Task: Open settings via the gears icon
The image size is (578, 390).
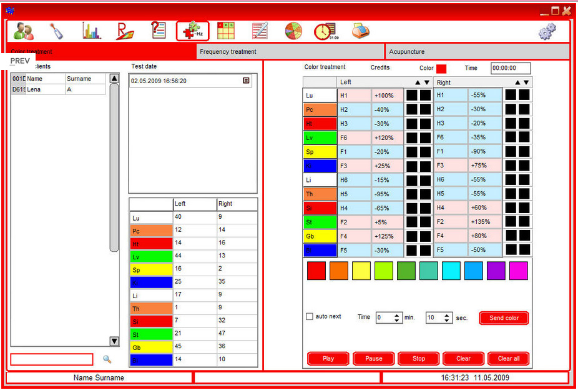Action: click(x=547, y=31)
